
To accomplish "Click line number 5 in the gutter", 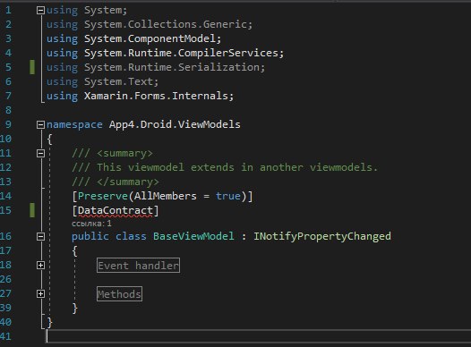I will click(8, 67).
